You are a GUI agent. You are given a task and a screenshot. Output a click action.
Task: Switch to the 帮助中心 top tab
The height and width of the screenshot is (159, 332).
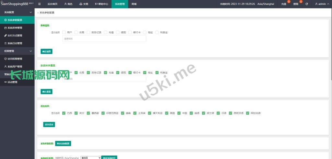point(101,4)
